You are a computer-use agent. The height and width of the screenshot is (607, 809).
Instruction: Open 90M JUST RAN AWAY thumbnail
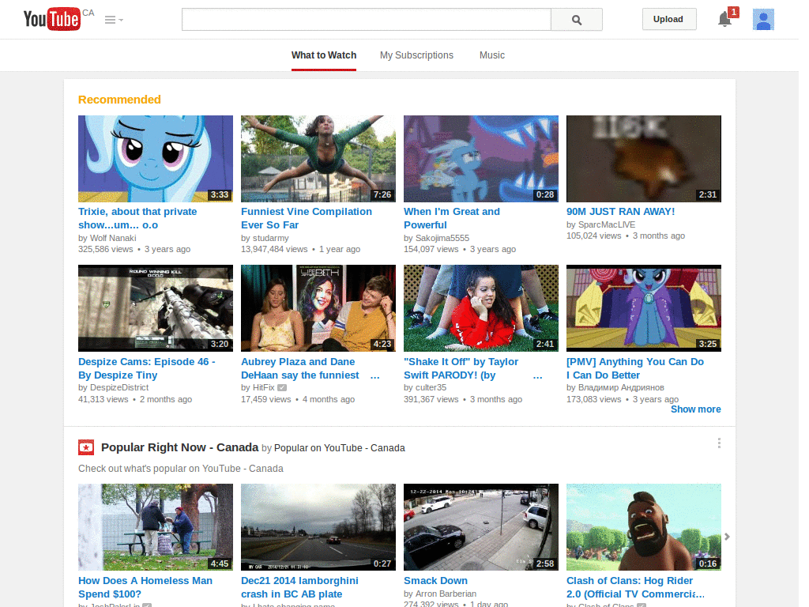[644, 158]
